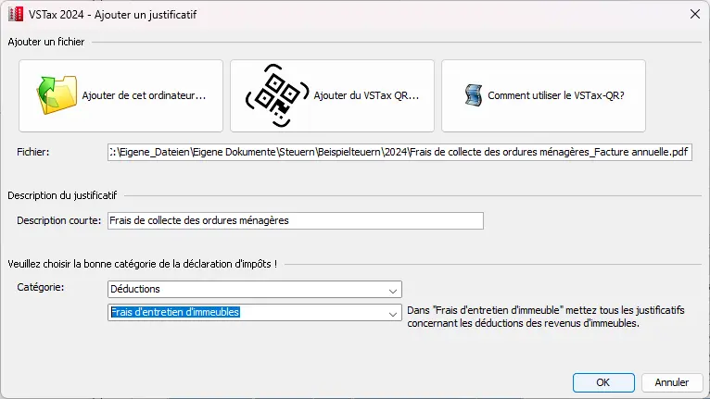Click the subcategory explanation text beside the dropdown
This screenshot has width=710, height=399.
tap(546, 318)
